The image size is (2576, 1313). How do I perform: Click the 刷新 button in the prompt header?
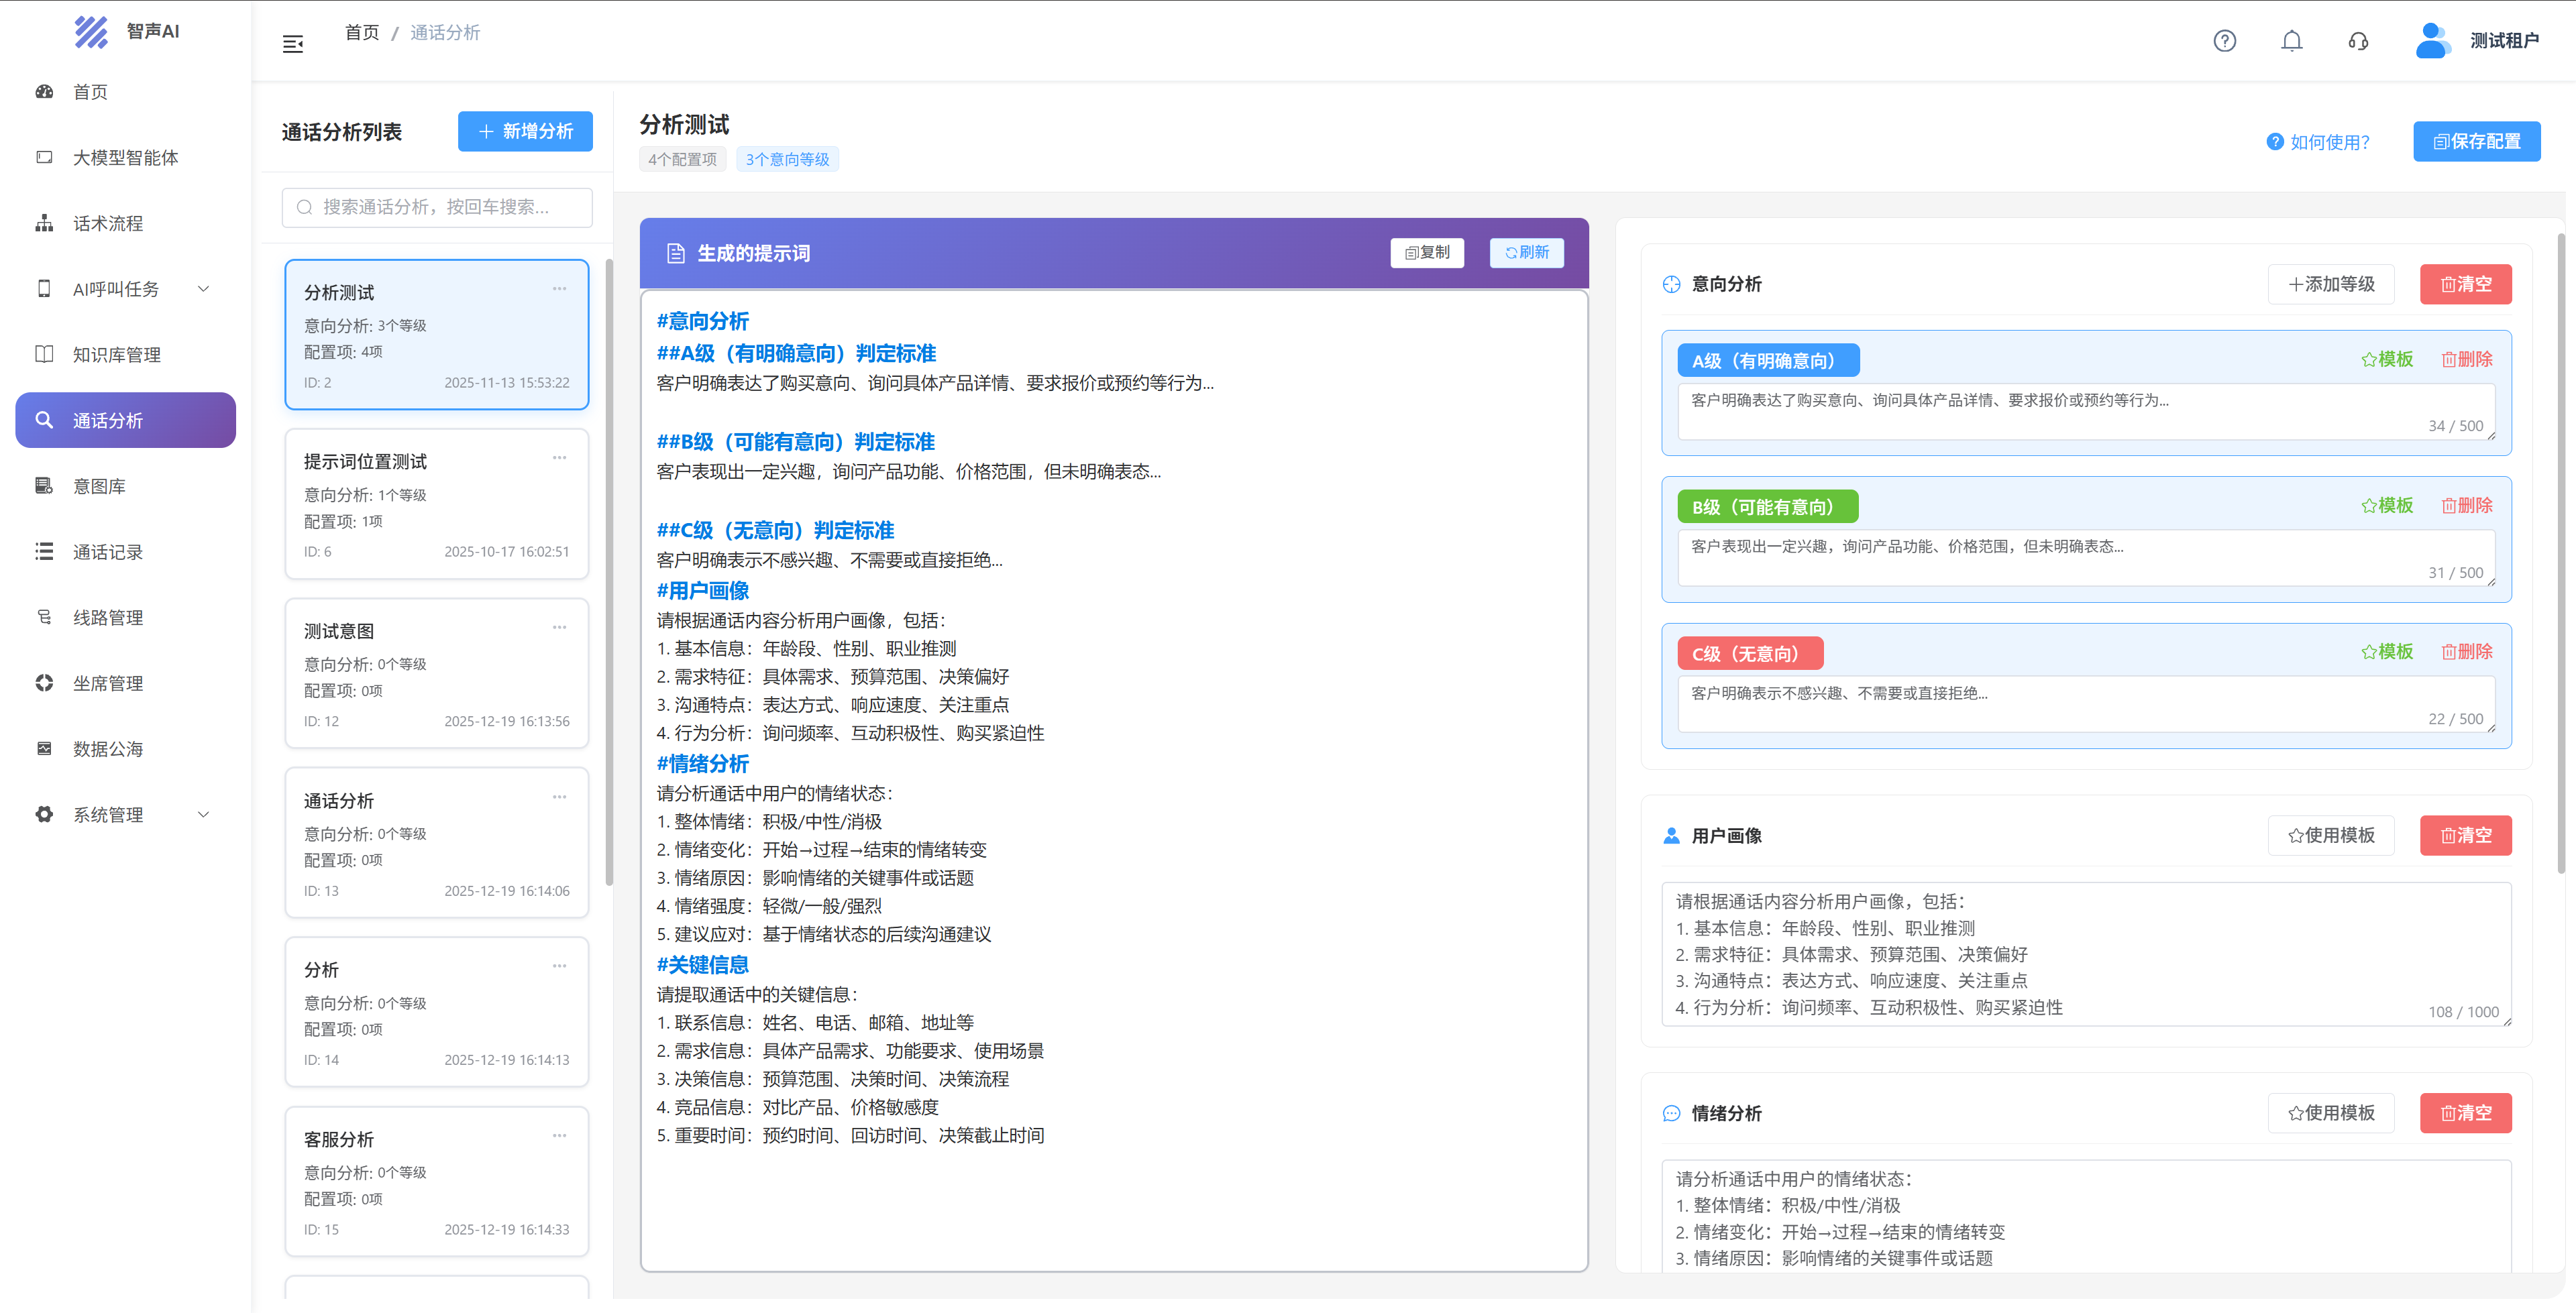(1526, 253)
